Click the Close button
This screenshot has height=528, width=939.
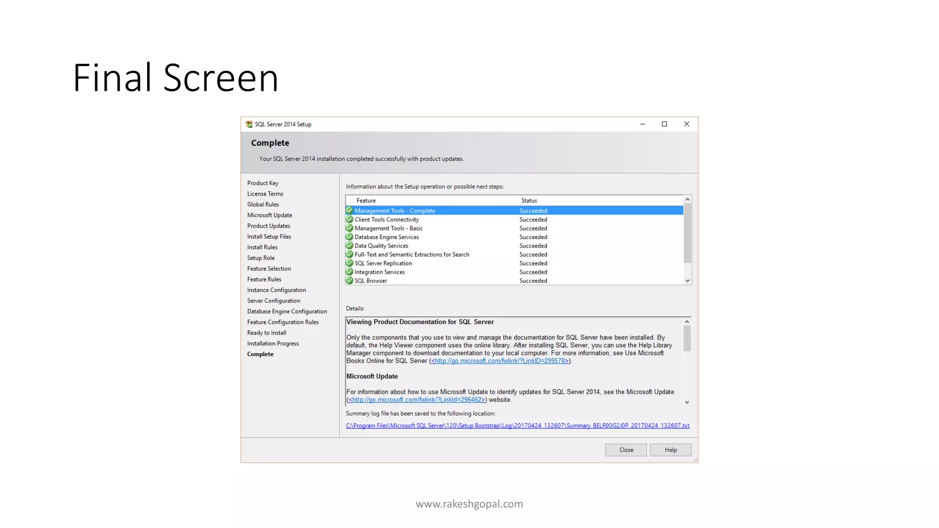pyautogui.click(x=626, y=450)
